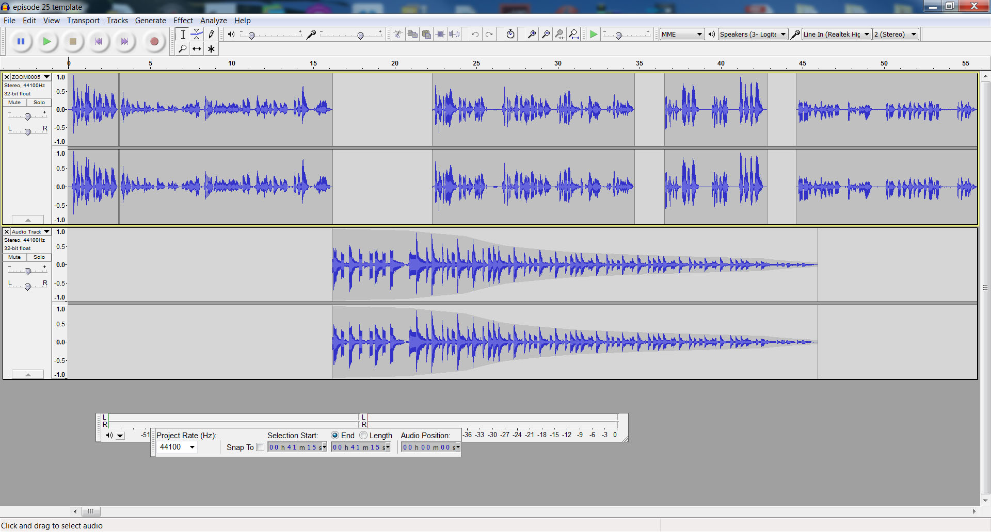Open the ZOOM0005 track dropdown menu
Image resolution: width=991 pixels, height=532 pixels.
click(x=31, y=77)
